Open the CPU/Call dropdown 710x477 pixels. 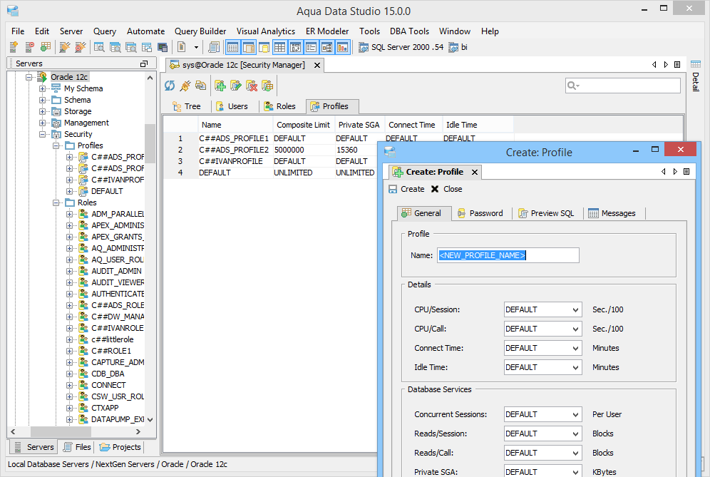tap(543, 329)
